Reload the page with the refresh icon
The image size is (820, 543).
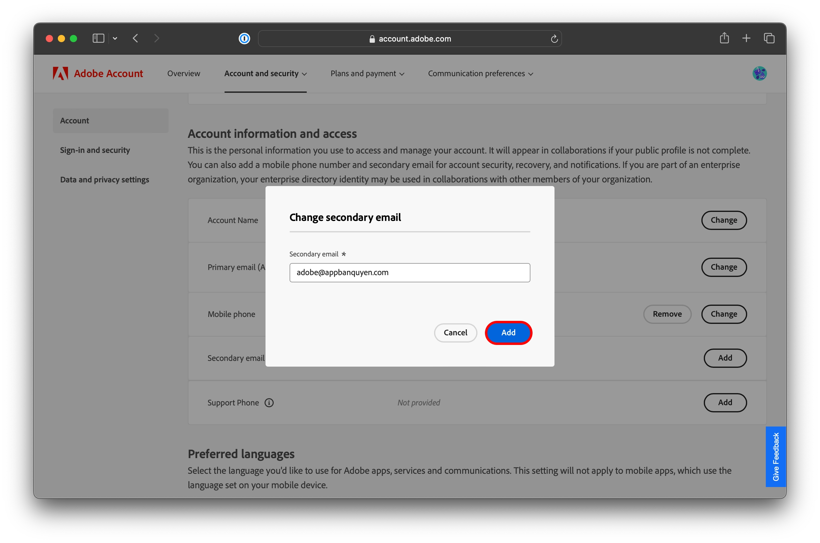pos(554,39)
